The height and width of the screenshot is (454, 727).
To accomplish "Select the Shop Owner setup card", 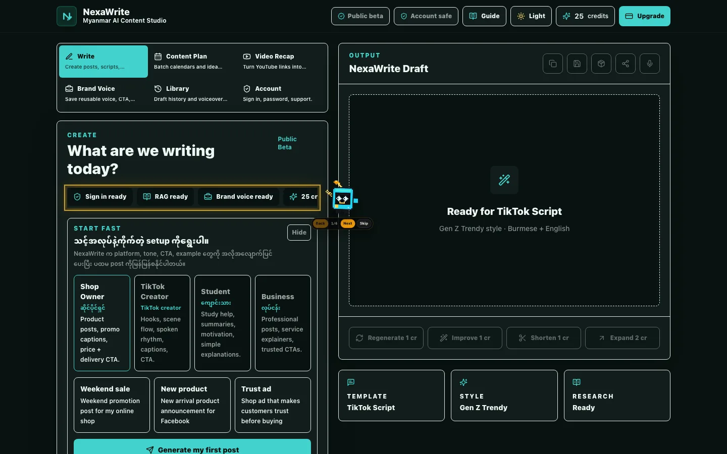I will (102, 323).
